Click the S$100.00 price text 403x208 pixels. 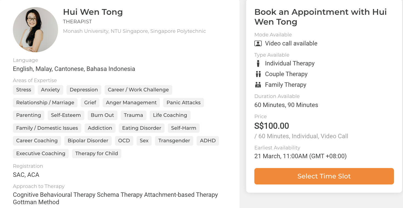pos(272,126)
